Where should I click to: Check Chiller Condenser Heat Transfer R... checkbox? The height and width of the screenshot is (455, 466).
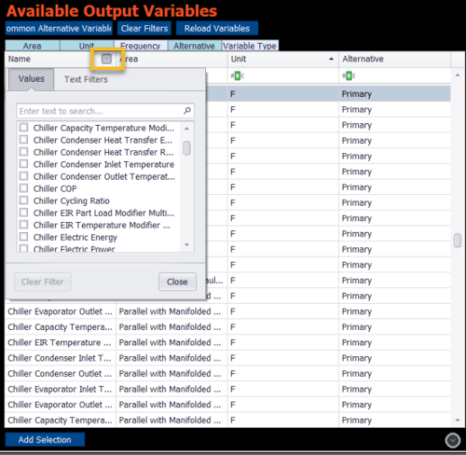(23, 152)
